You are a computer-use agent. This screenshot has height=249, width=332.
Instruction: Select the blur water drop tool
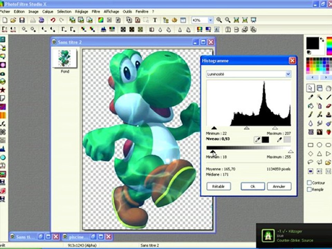coord(311,123)
